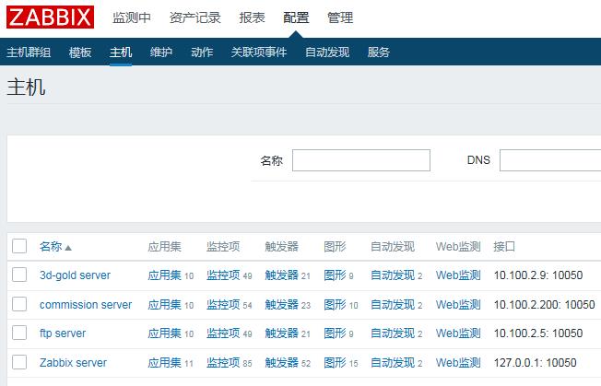Go to 主机群组 submenu
Image resolution: width=601 pixels, height=386 pixels.
pos(29,53)
